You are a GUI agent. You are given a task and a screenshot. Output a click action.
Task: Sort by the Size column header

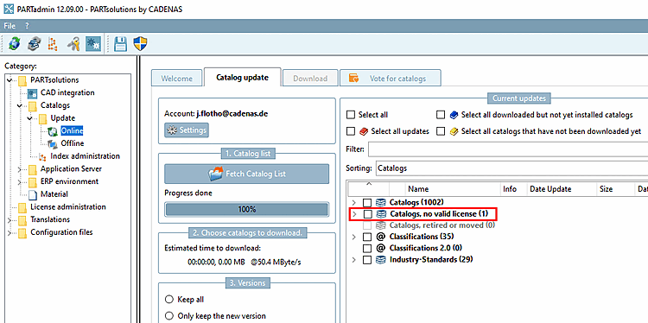point(615,189)
